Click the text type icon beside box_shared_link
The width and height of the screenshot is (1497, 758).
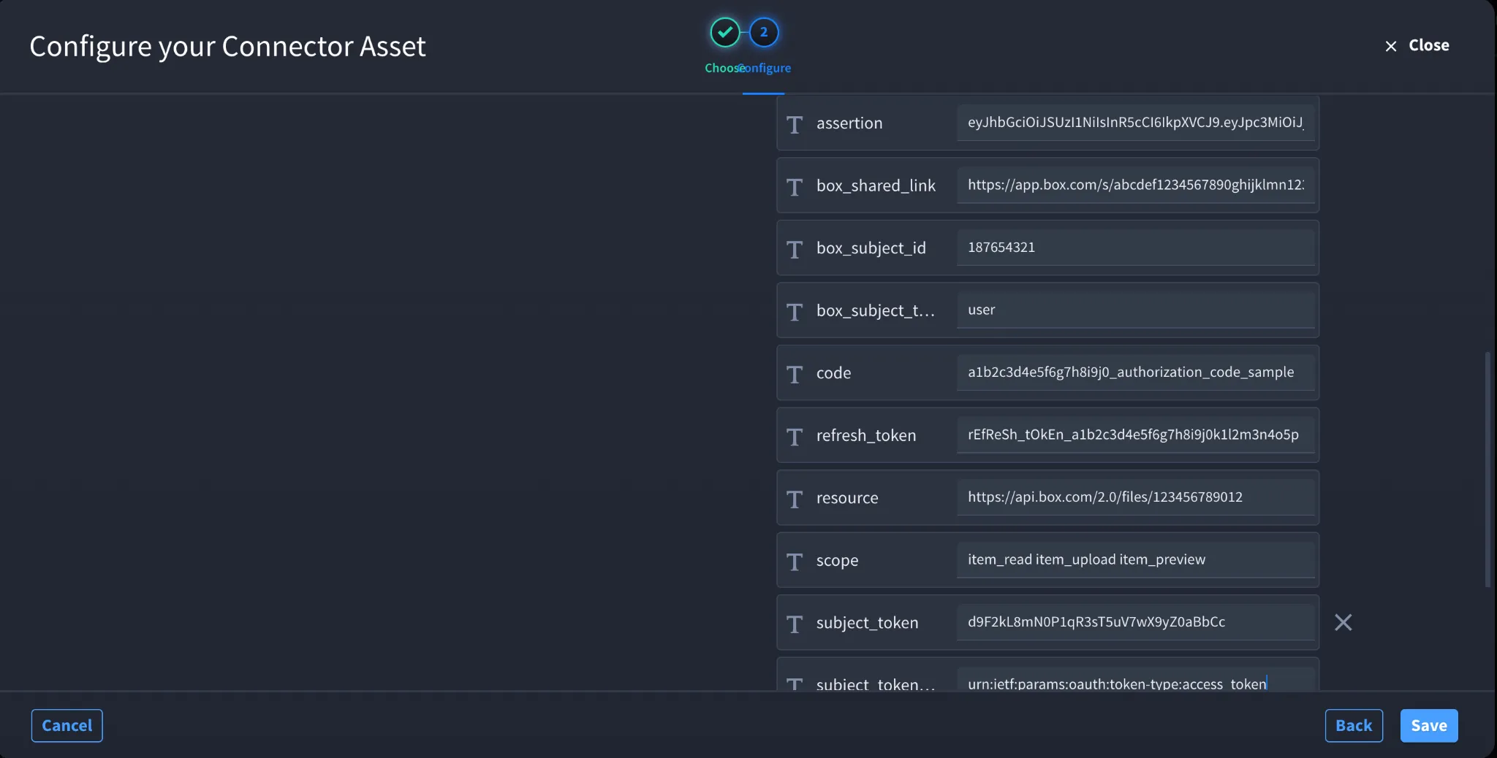coord(795,187)
